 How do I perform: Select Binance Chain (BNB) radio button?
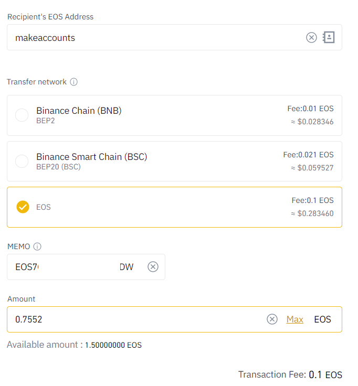coord(22,115)
